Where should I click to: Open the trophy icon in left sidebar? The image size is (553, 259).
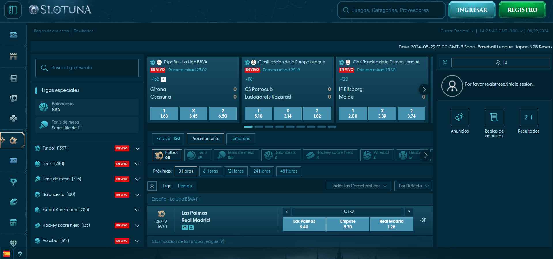click(x=13, y=182)
